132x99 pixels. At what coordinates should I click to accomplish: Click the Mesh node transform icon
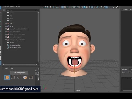(x=8, y=24)
